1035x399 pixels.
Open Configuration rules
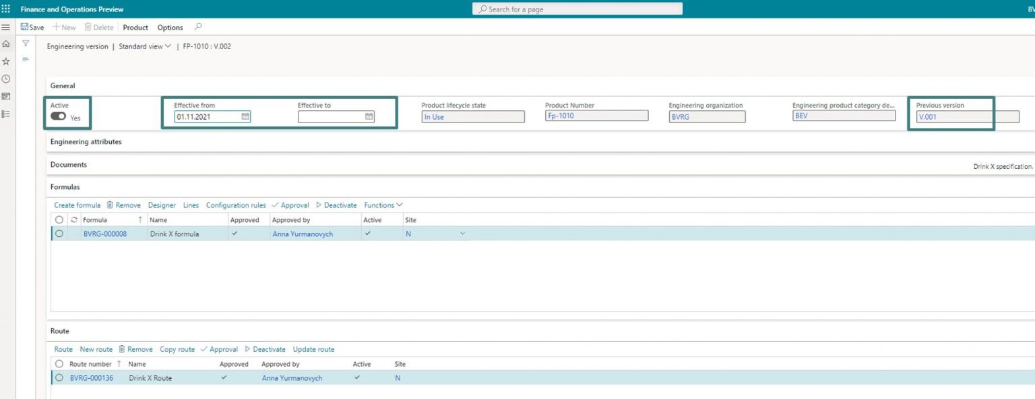click(236, 205)
